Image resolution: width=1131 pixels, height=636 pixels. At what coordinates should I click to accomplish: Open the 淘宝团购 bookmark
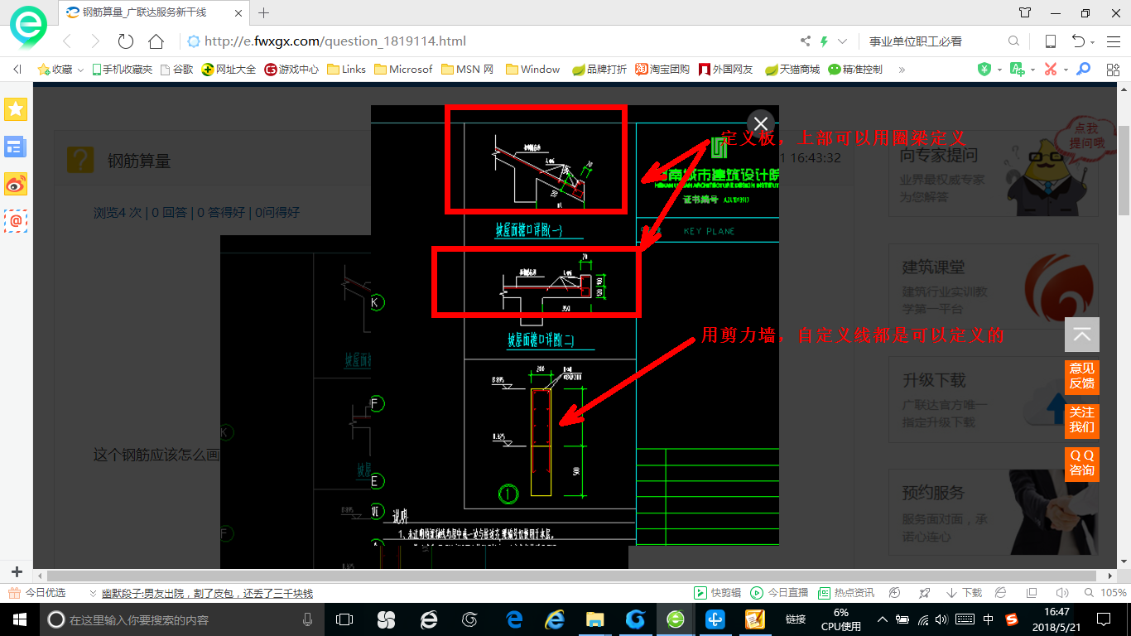[x=662, y=70]
